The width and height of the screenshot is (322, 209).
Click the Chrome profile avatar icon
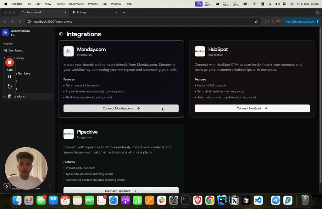(x=278, y=22)
